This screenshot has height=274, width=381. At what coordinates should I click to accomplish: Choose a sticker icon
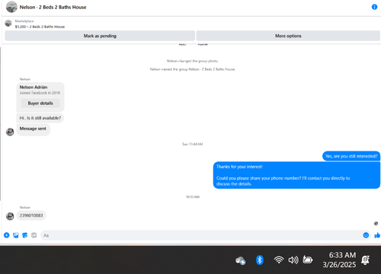click(24, 235)
